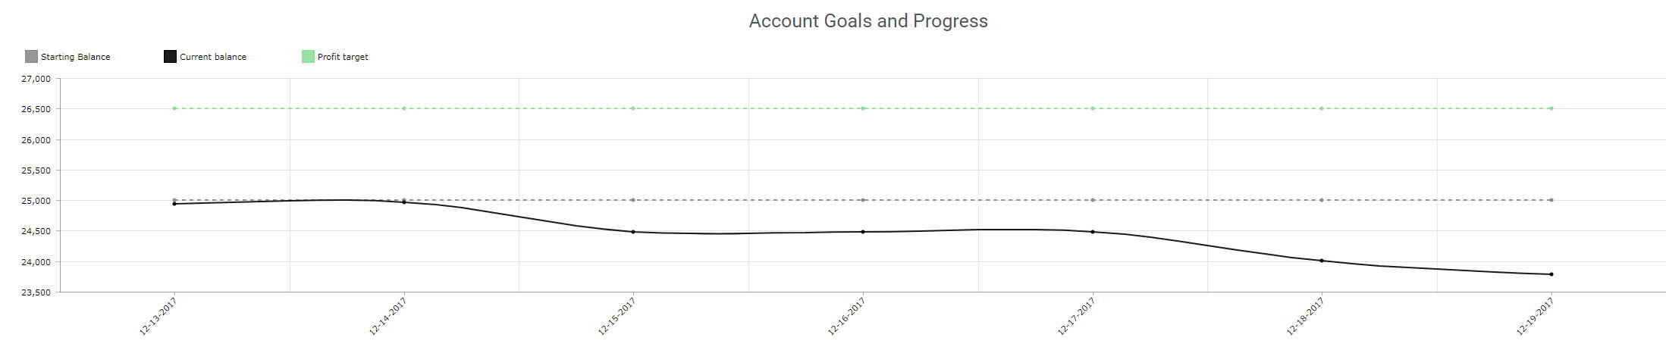Select Current balance point on 12-19-2017
Image resolution: width=1666 pixels, height=344 pixels.
[x=1551, y=274]
